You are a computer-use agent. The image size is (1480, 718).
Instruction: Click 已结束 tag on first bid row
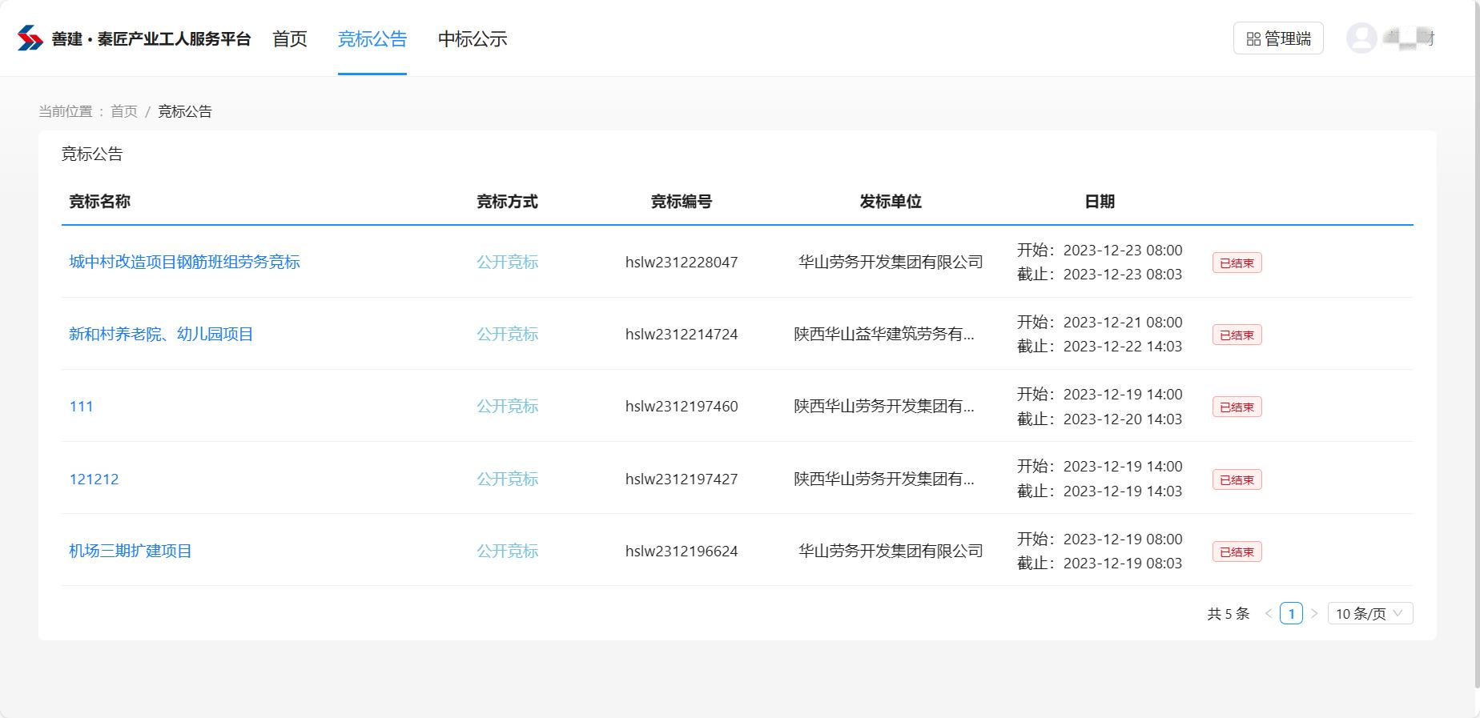1237,263
